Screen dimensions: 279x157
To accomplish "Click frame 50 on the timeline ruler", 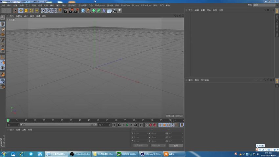I will 98,120.
